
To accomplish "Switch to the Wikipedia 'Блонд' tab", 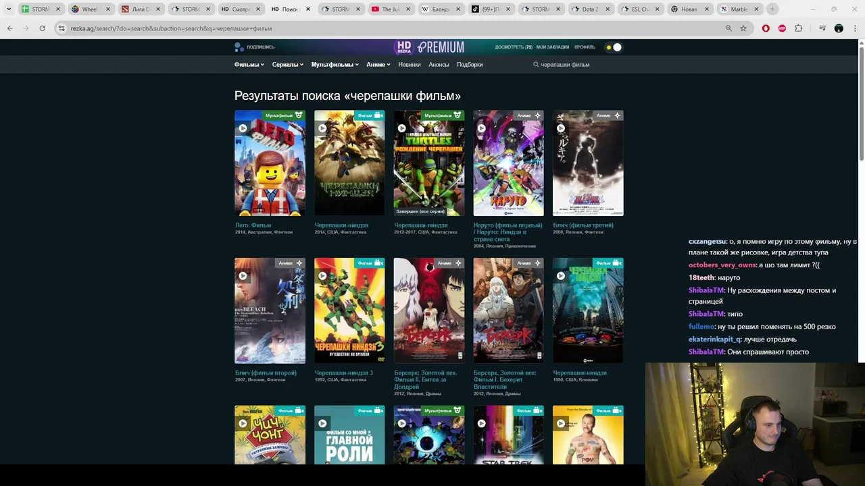I will point(440,9).
